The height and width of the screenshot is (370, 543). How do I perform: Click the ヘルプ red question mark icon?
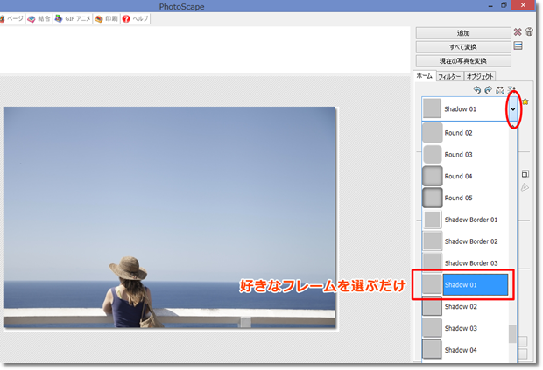click(126, 18)
